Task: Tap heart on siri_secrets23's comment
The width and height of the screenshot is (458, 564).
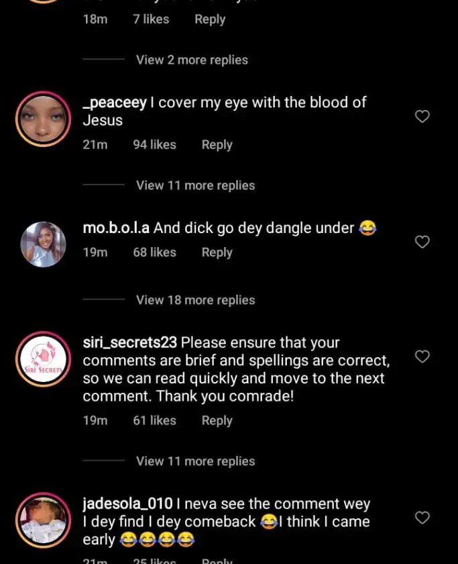Action: [422, 357]
